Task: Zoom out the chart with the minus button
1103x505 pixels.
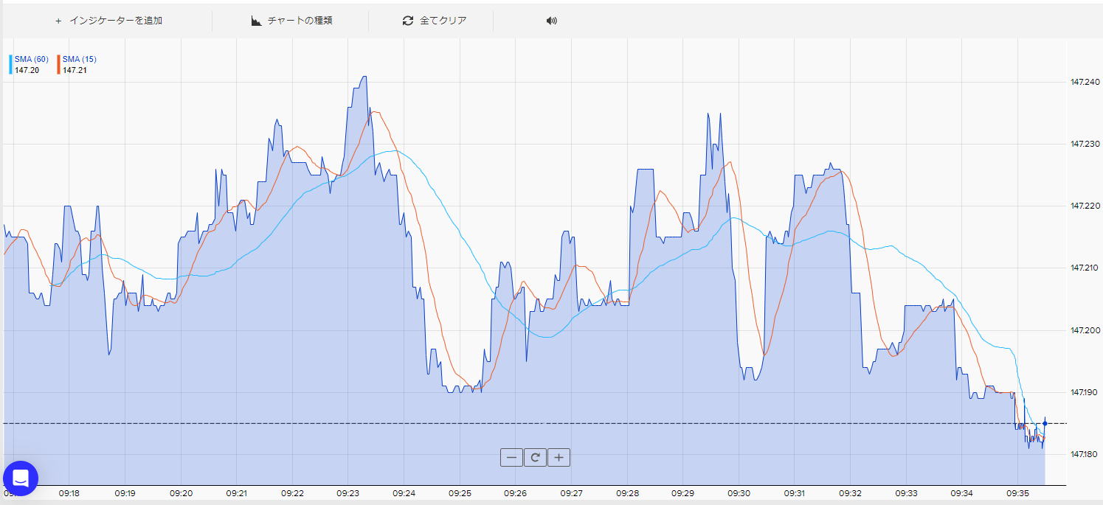Action: 511,458
